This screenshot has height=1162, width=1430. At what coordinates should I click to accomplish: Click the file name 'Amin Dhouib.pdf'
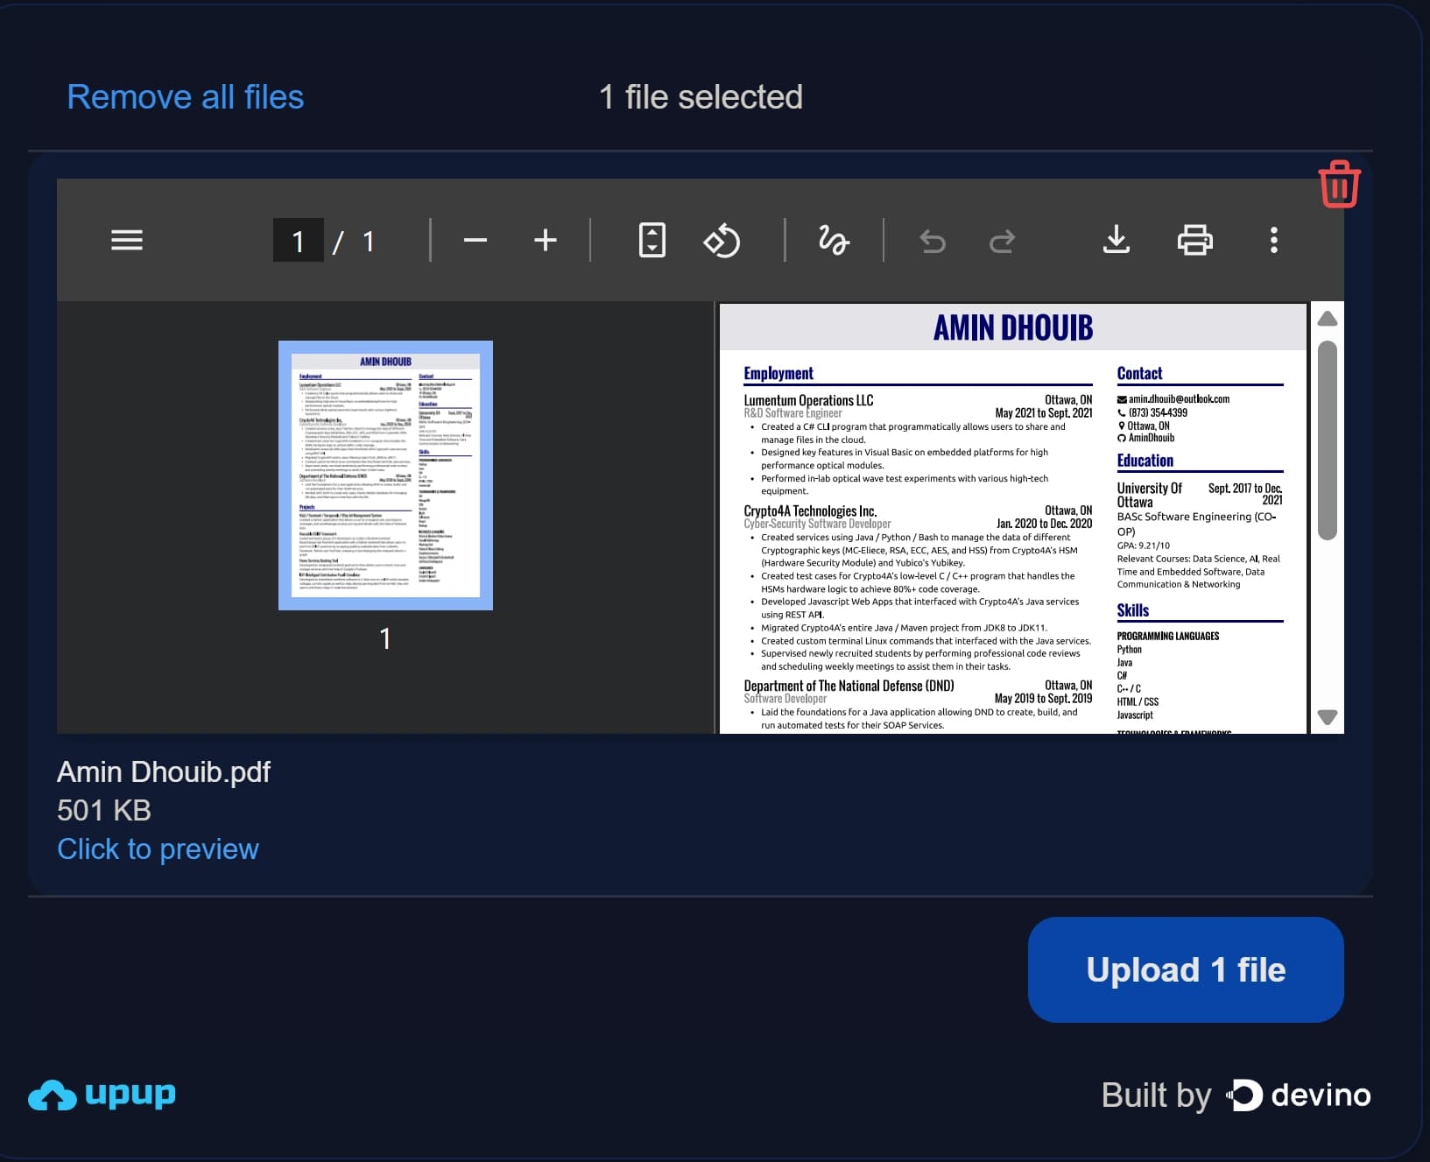[x=164, y=771]
